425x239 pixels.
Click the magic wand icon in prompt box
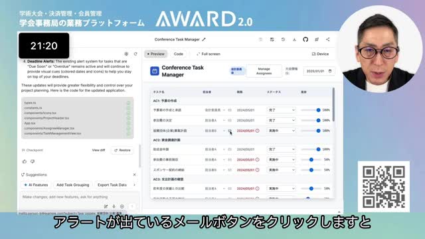106,206
